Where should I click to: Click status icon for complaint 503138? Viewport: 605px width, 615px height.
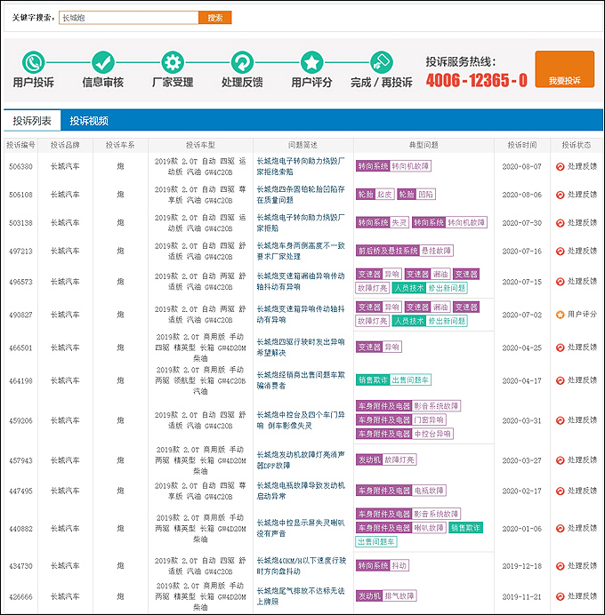(561, 223)
